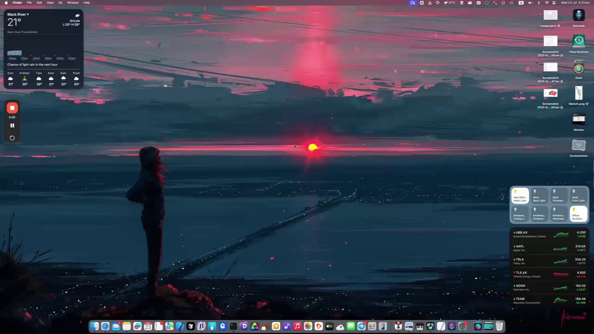Open the Screenshots stack on desktop
This screenshot has width=594, height=334.
pos(579,148)
